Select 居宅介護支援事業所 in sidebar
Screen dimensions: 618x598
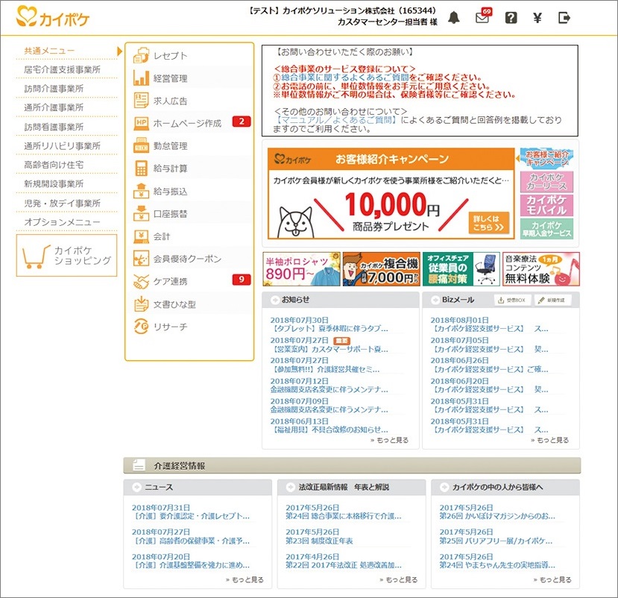[62, 69]
